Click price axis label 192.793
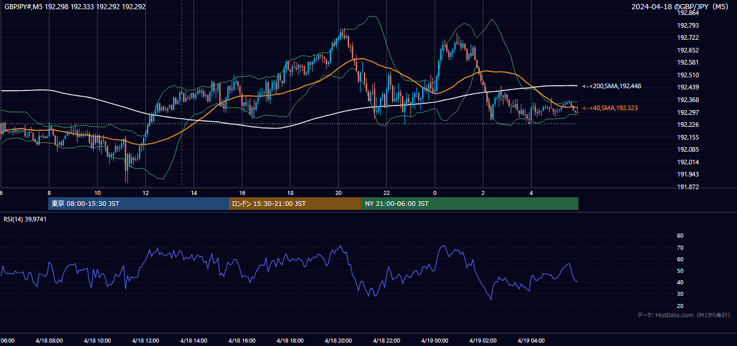The height and width of the screenshot is (346, 737). click(688, 25)
